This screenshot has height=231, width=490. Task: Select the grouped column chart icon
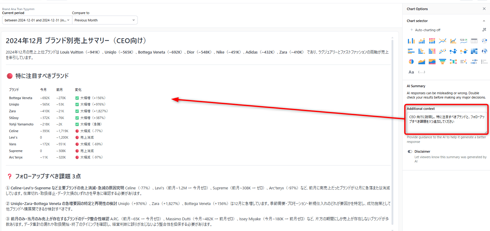pos(411,41)
